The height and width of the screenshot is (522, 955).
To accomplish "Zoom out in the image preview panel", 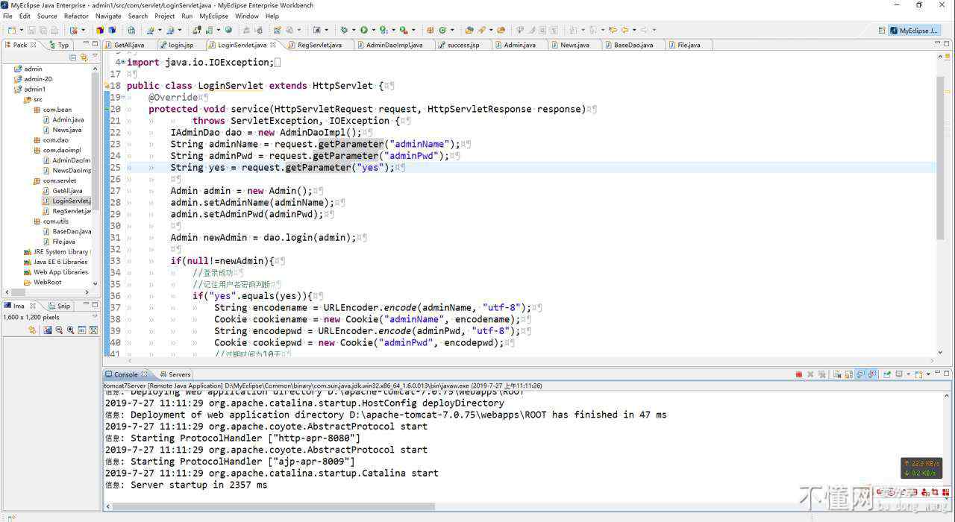I will coord(59,330).
